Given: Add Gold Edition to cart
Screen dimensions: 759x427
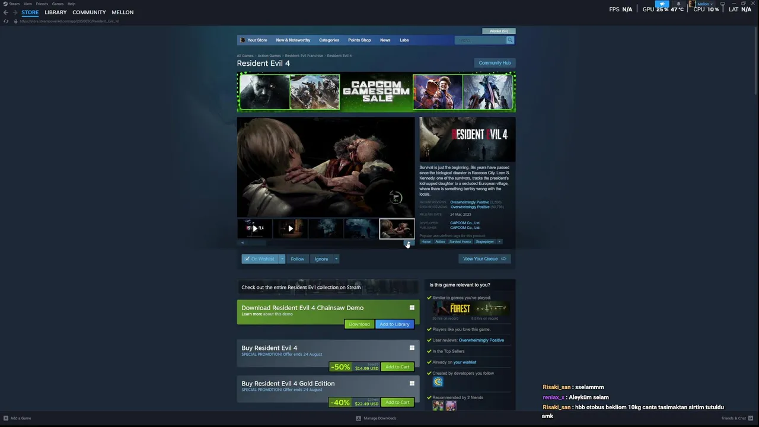Looking at the screenshot, I should point(397,402).
